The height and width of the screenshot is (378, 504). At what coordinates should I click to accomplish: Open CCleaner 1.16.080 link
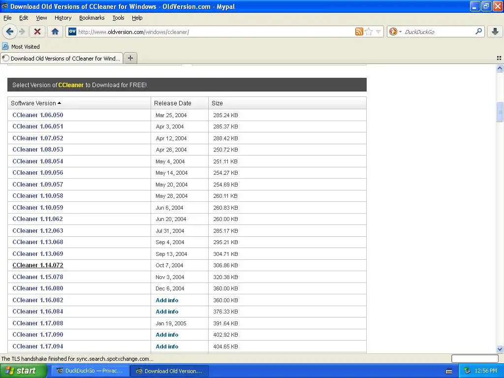(37, 288)
